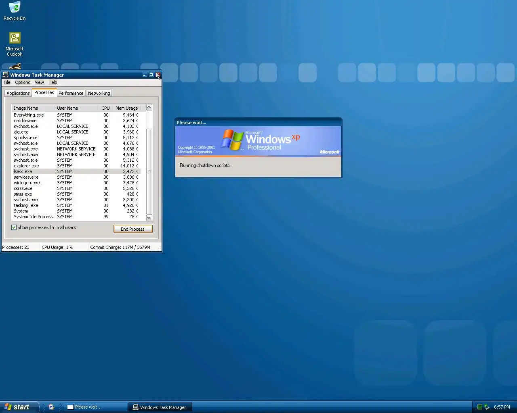Select the netdde.exe process row
The height and width of the screenshot is (413, 517).
point(76,121)
